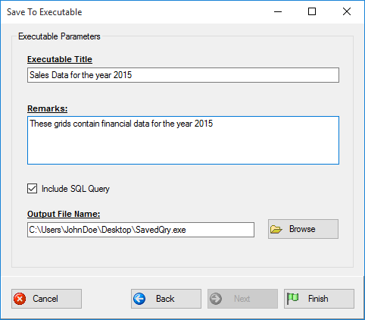Image resolution: width=365 pixels, height=320 pixels.
Task: Cancel the Save To Executable wizard
Action: click(x=46, y=299)
